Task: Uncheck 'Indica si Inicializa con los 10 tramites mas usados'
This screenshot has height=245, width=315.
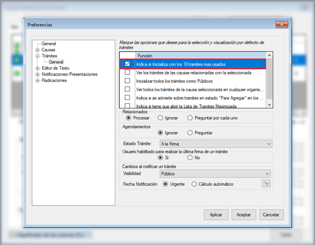Action: tap(127, 64)
